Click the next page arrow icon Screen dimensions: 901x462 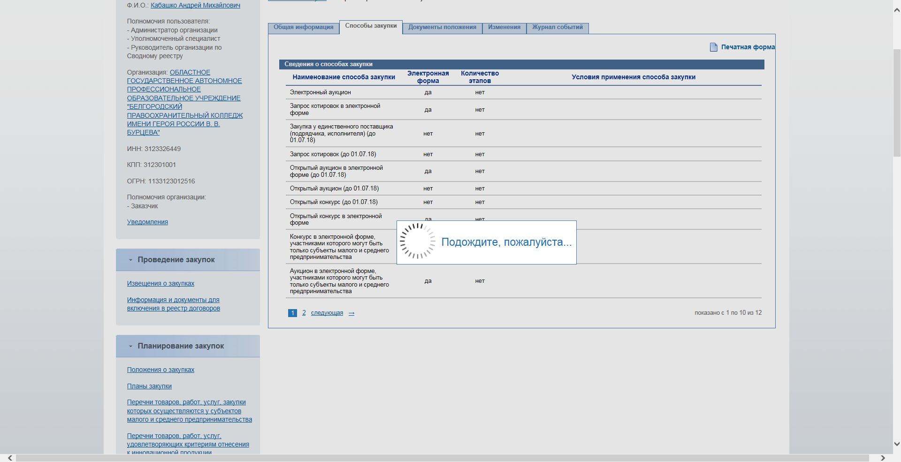pos(351,313)
